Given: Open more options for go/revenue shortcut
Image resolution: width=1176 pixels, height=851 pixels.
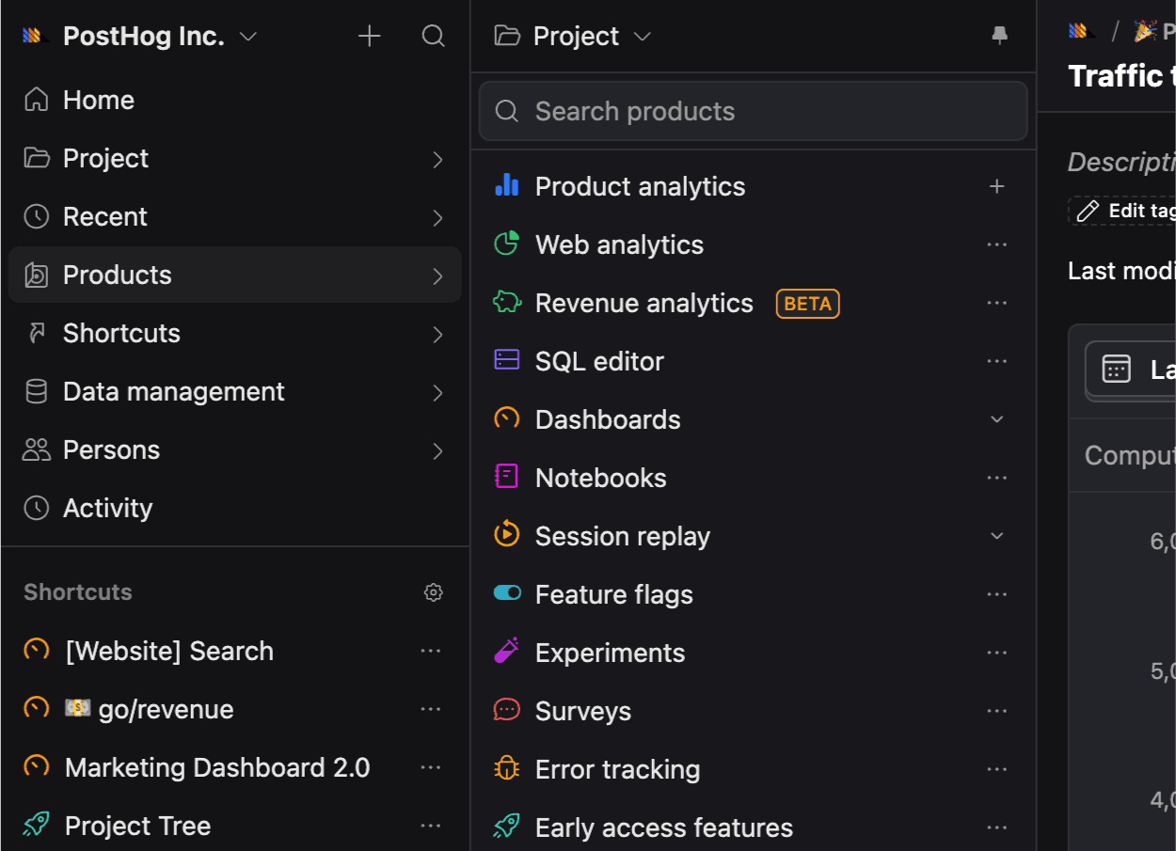Looking at the screenshot, I should click(x=431, y=709).
